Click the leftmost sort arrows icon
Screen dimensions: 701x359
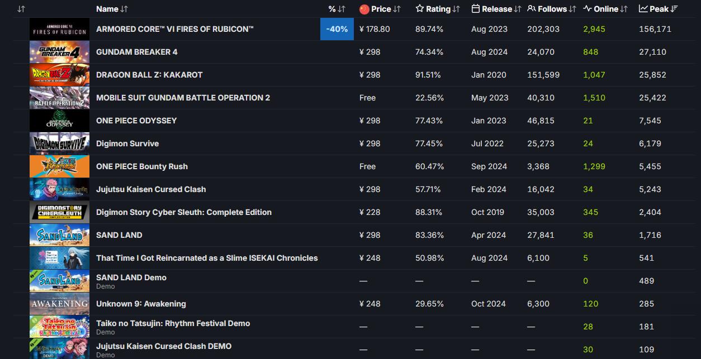tap(21, 9)
